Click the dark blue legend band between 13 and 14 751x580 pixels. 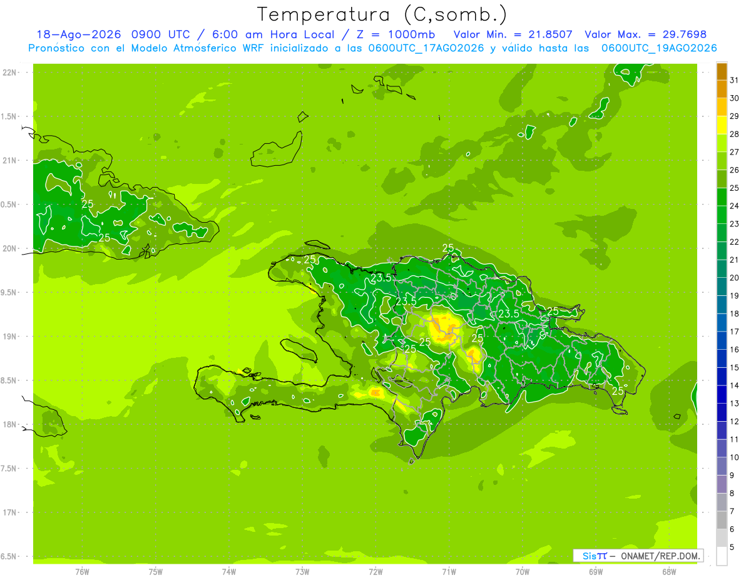click(x=722, y=394)
